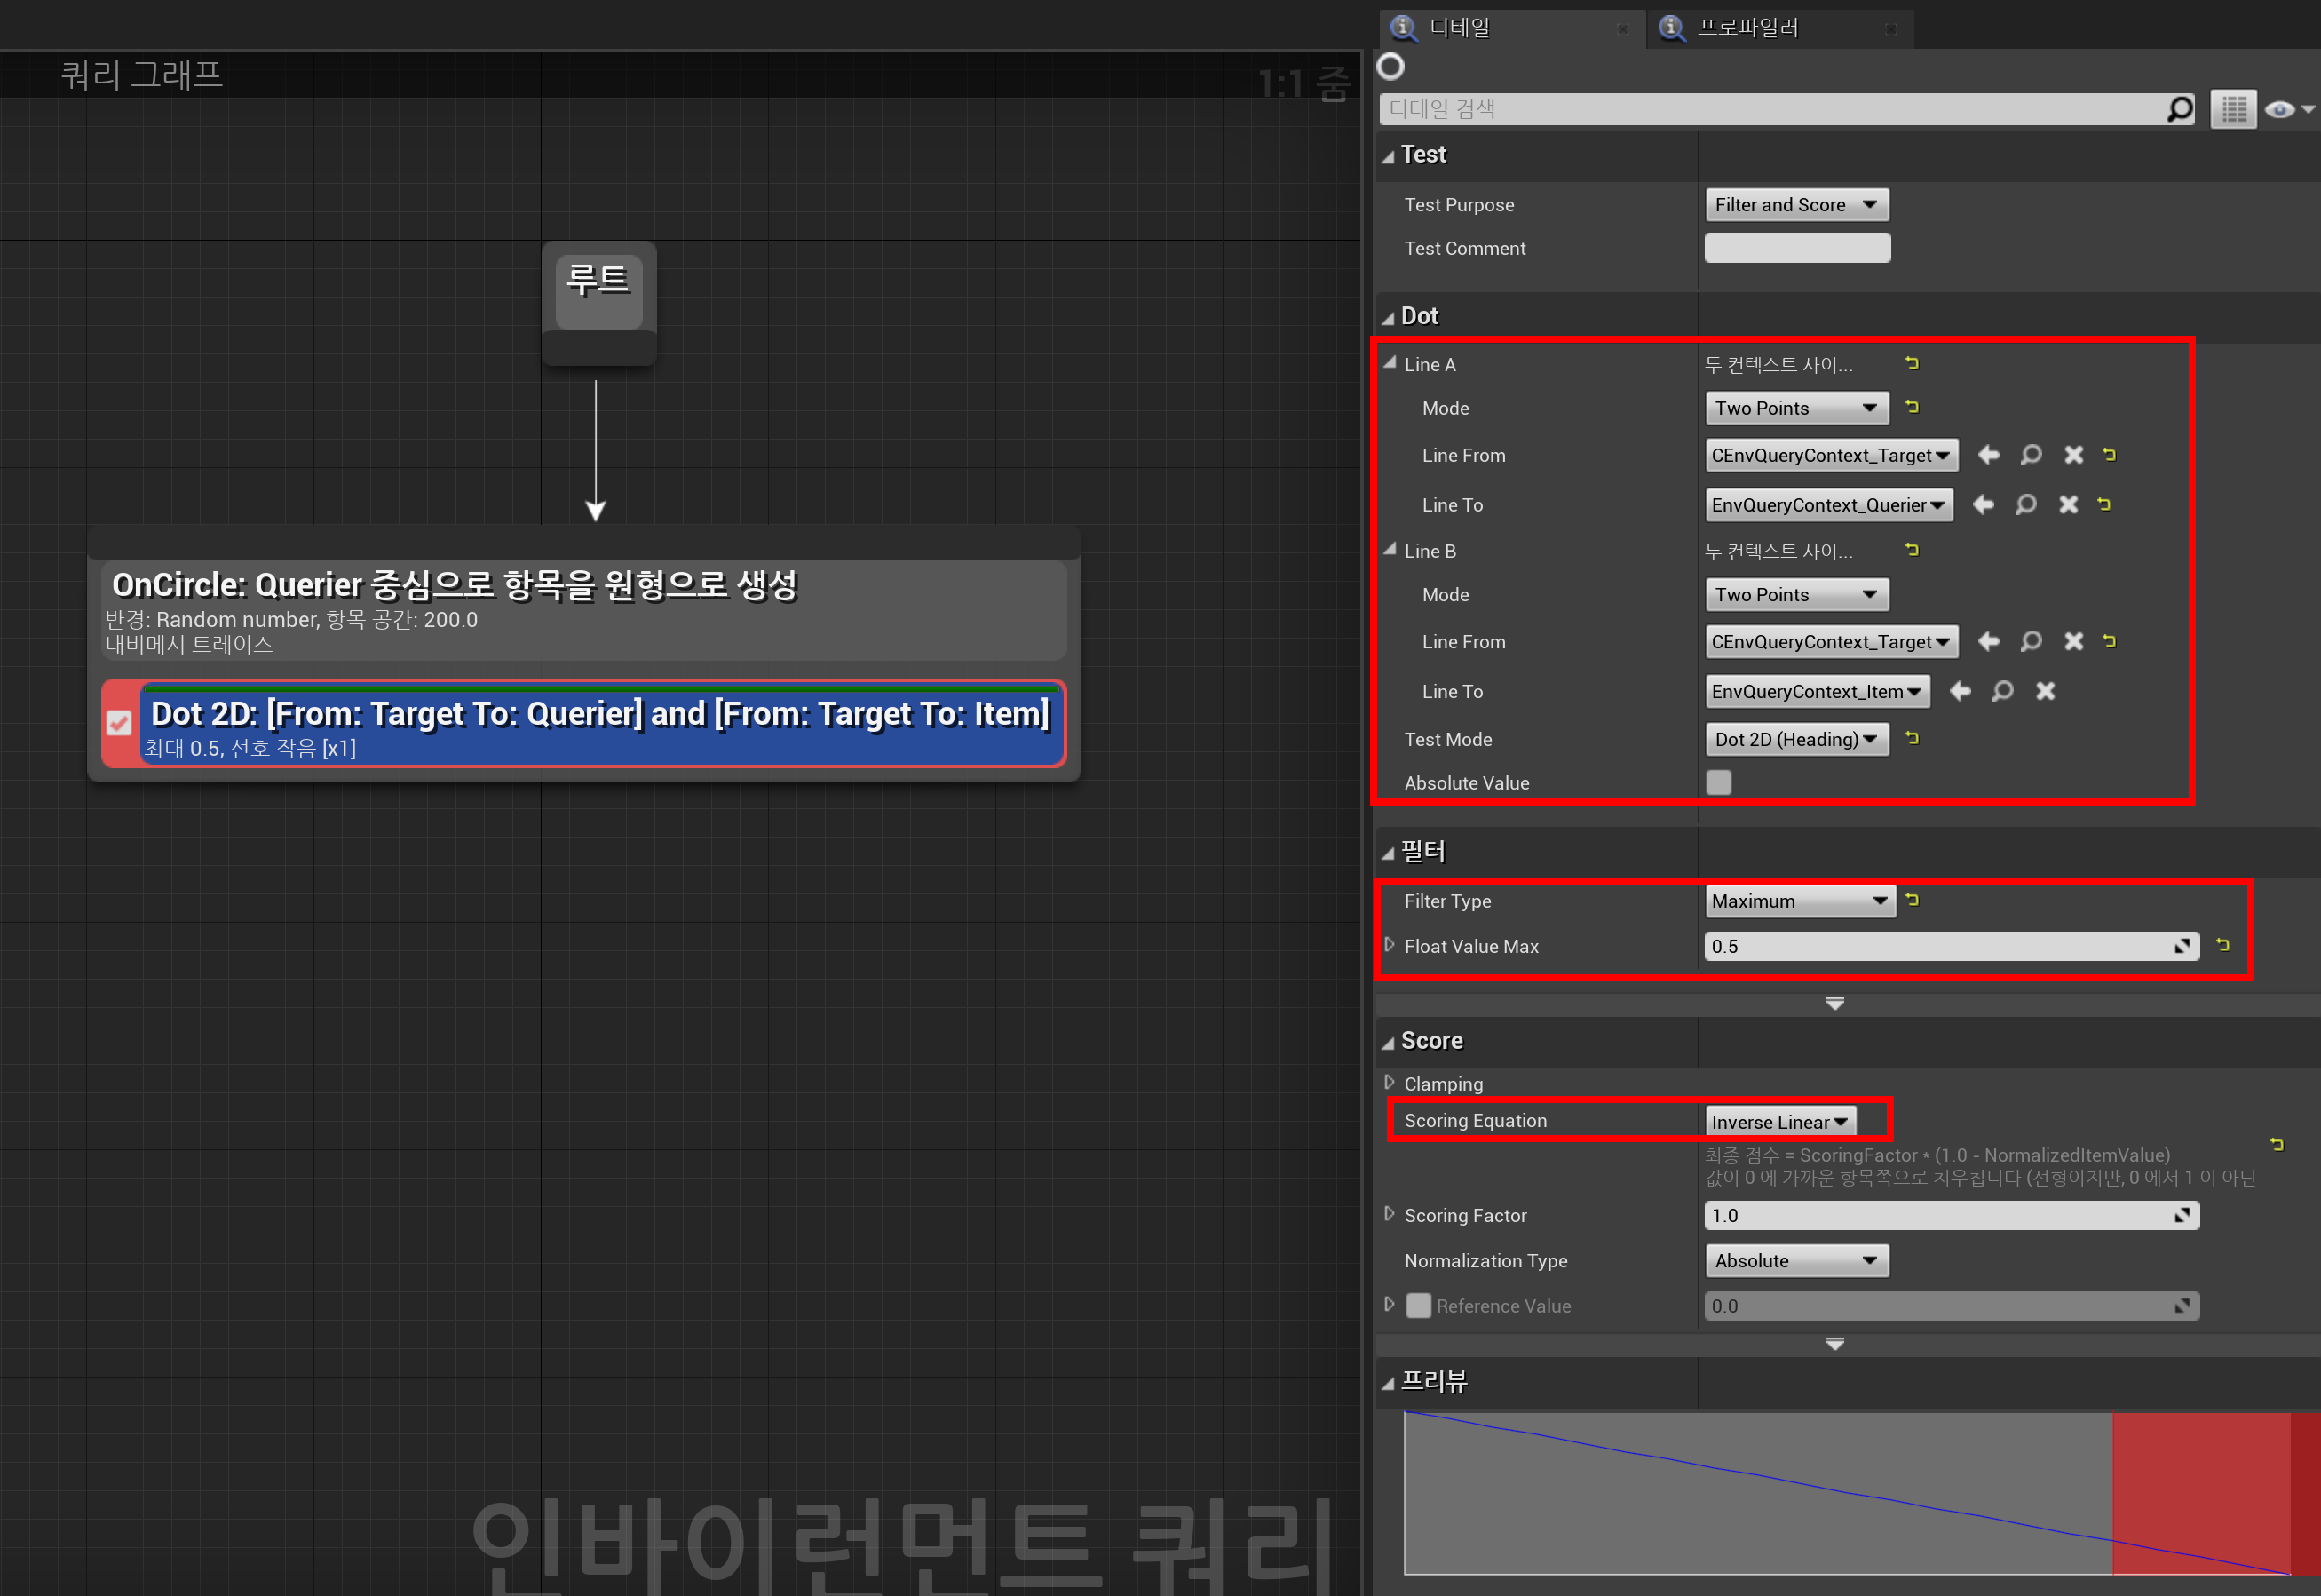Select the 디테일 tab
This screenshot has width=2321, height=1596.
point(1460,28)
